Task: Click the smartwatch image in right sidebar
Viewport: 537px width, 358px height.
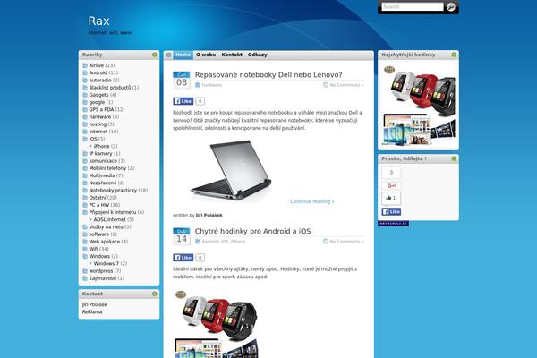Action: [419, 106]
